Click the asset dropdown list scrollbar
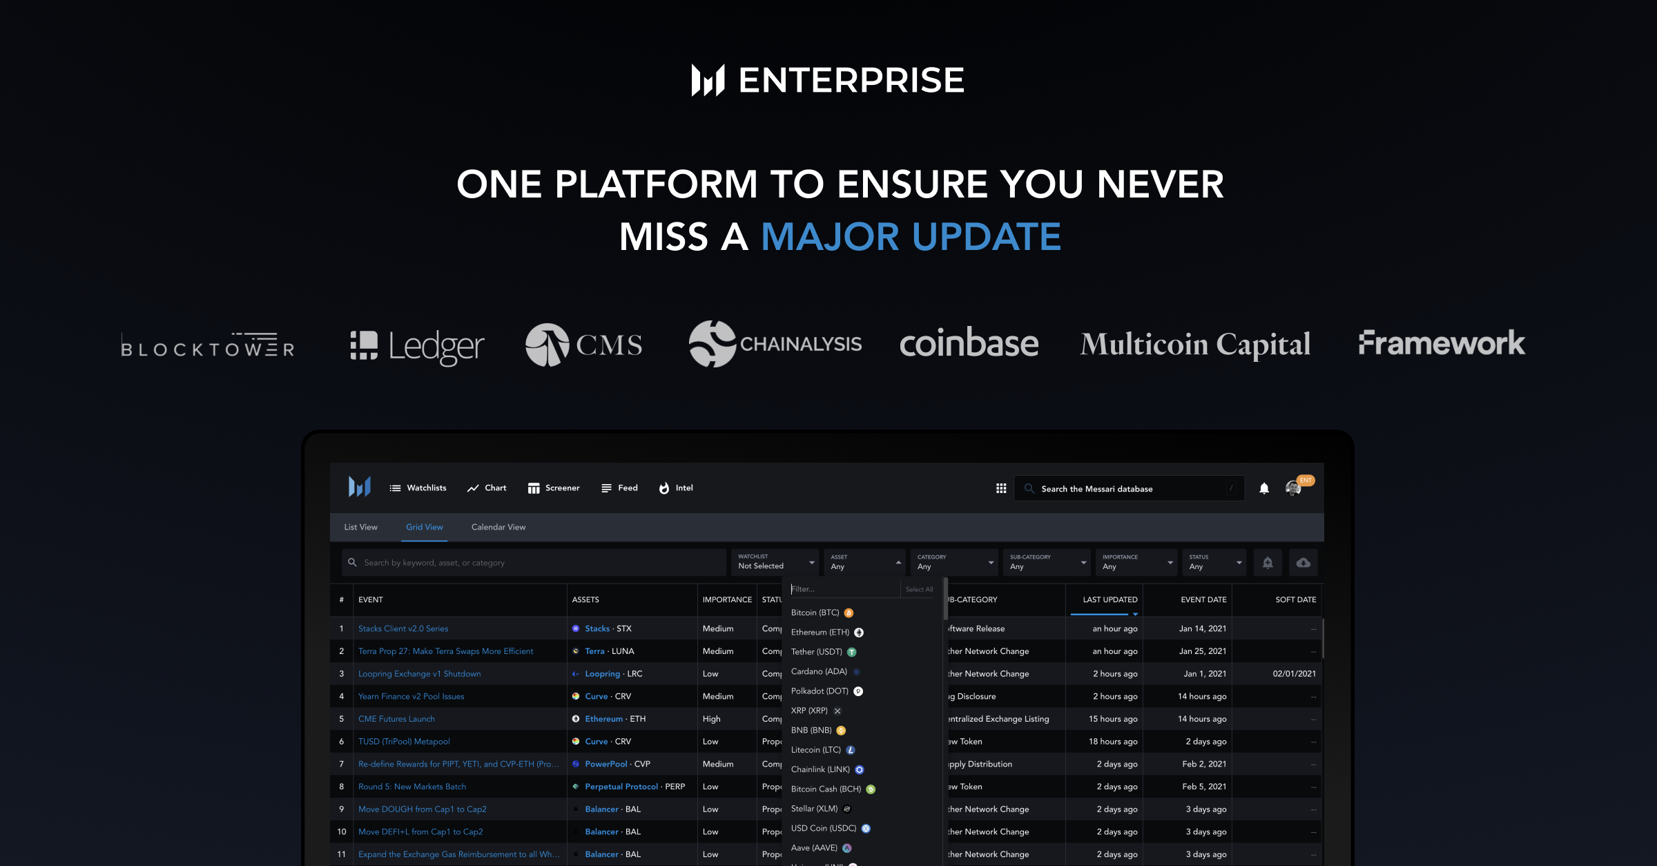This screenshot has height=866, width=1657. pos(945,599)
